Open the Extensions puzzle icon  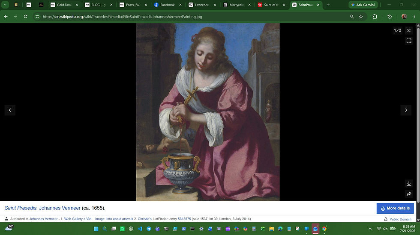tap(375, 17)
